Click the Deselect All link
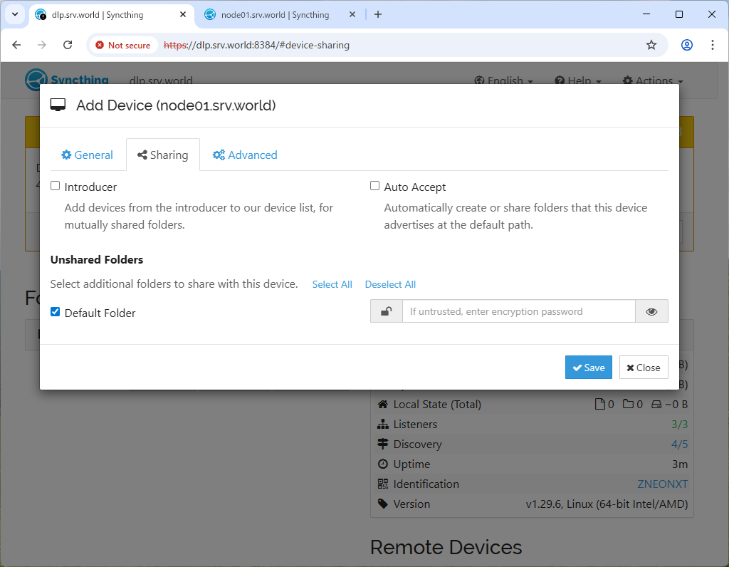The image size is (729, 567). point(390,284)
